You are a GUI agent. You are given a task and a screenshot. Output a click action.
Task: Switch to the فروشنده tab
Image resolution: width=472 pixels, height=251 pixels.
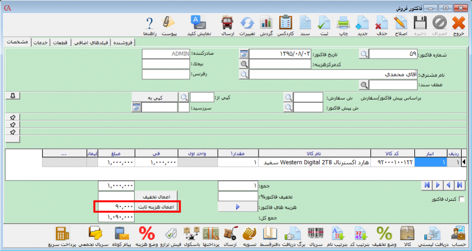pos(124,43)
